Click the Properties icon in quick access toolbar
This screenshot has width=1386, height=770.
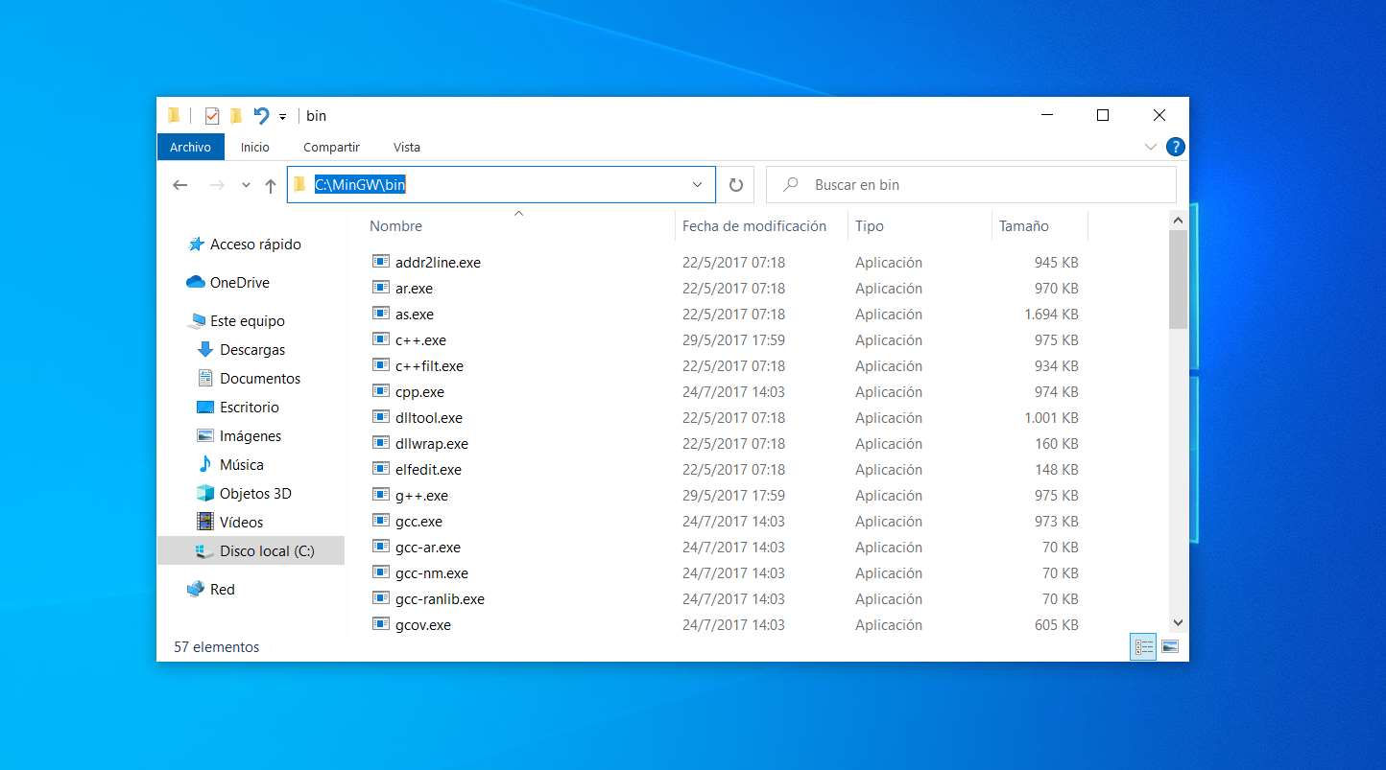point(212,116)
